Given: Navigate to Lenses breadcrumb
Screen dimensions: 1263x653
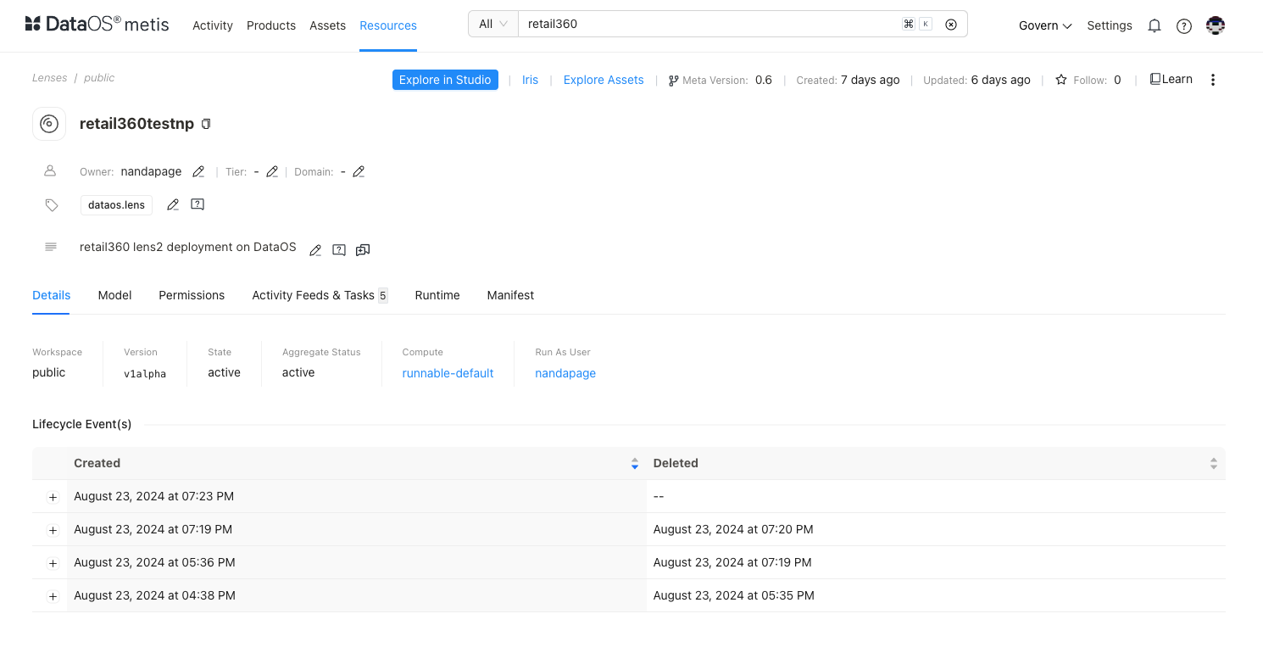Looking at the screenshot, I should point(49,77).
